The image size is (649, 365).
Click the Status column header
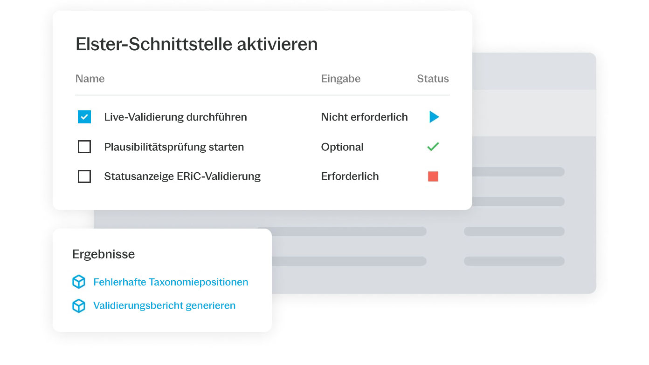(x=433, y=79)
